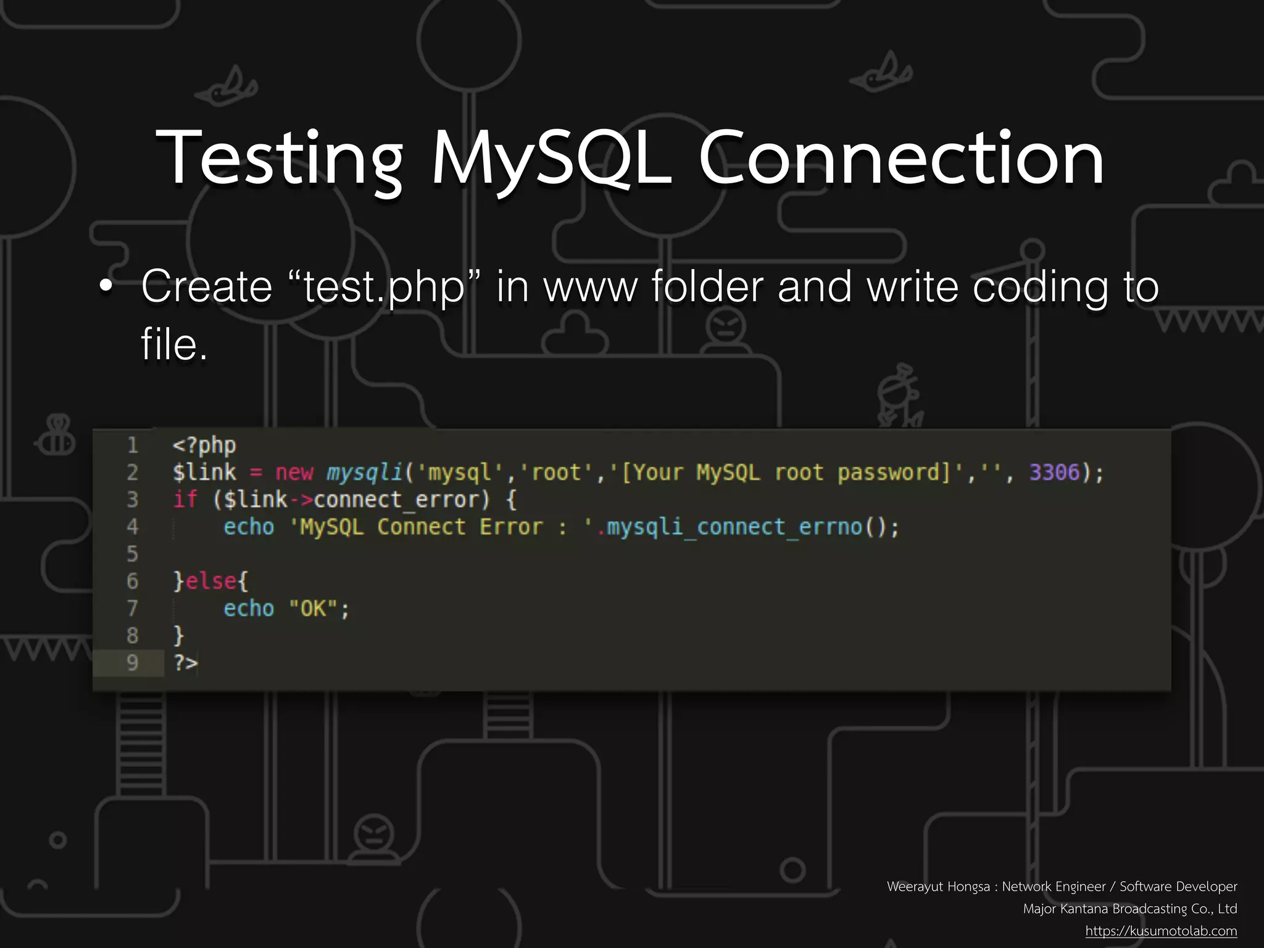Click the 'else' keyword on line 6
Viewport: 1264px width, 948px height.
click(x=210, y=581)
